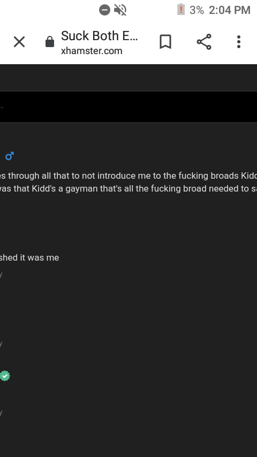This screenshot has width=257, height=457.
Task: Tap the timestamp fragment below the verified badge
Action: (x=1, y=413)
